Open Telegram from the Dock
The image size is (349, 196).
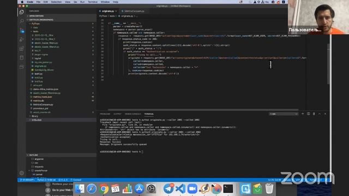click(169, 189)
